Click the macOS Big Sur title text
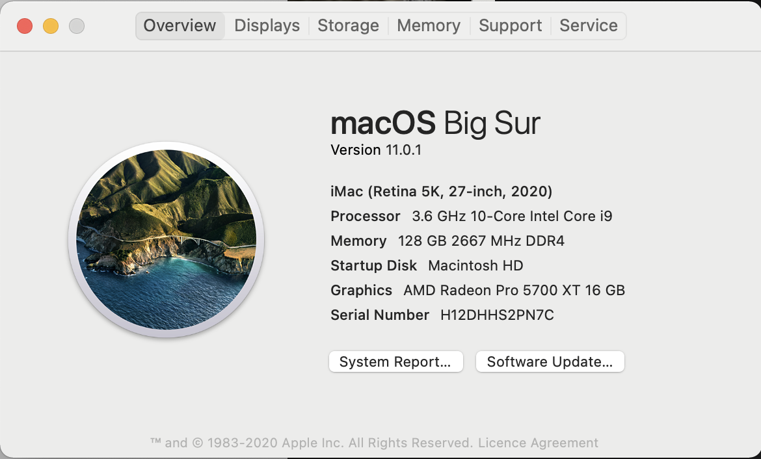The image size is (761, 459). point(434,124)
